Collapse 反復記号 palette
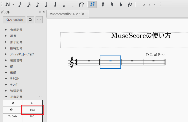188x122 pixels. pyautogui.click(x=6, y=97)
